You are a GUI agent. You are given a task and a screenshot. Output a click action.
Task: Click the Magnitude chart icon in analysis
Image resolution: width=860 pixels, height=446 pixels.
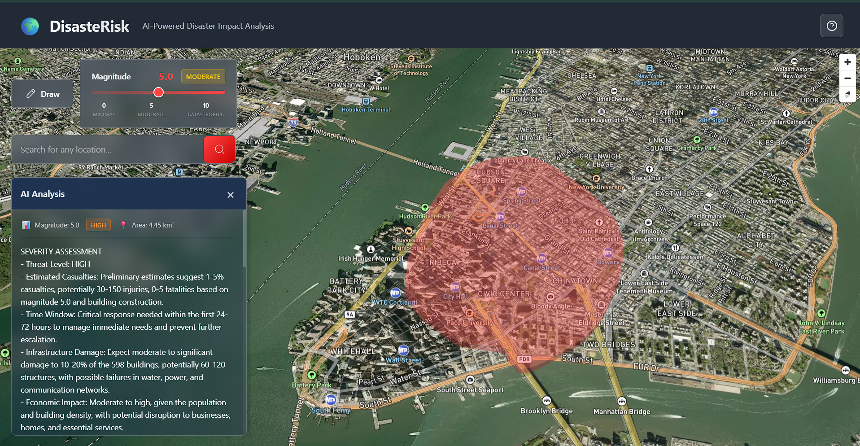click(26, 225)
